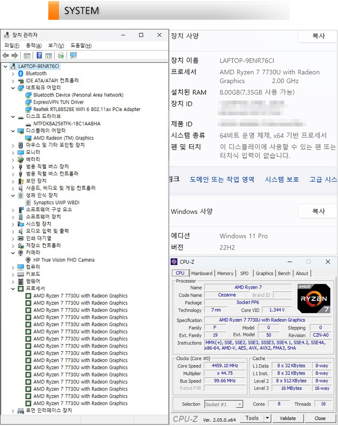The width and height of the screenshot is (338, 427).
Task: Expand the Bluetooth category
Action: click(13, 73)
